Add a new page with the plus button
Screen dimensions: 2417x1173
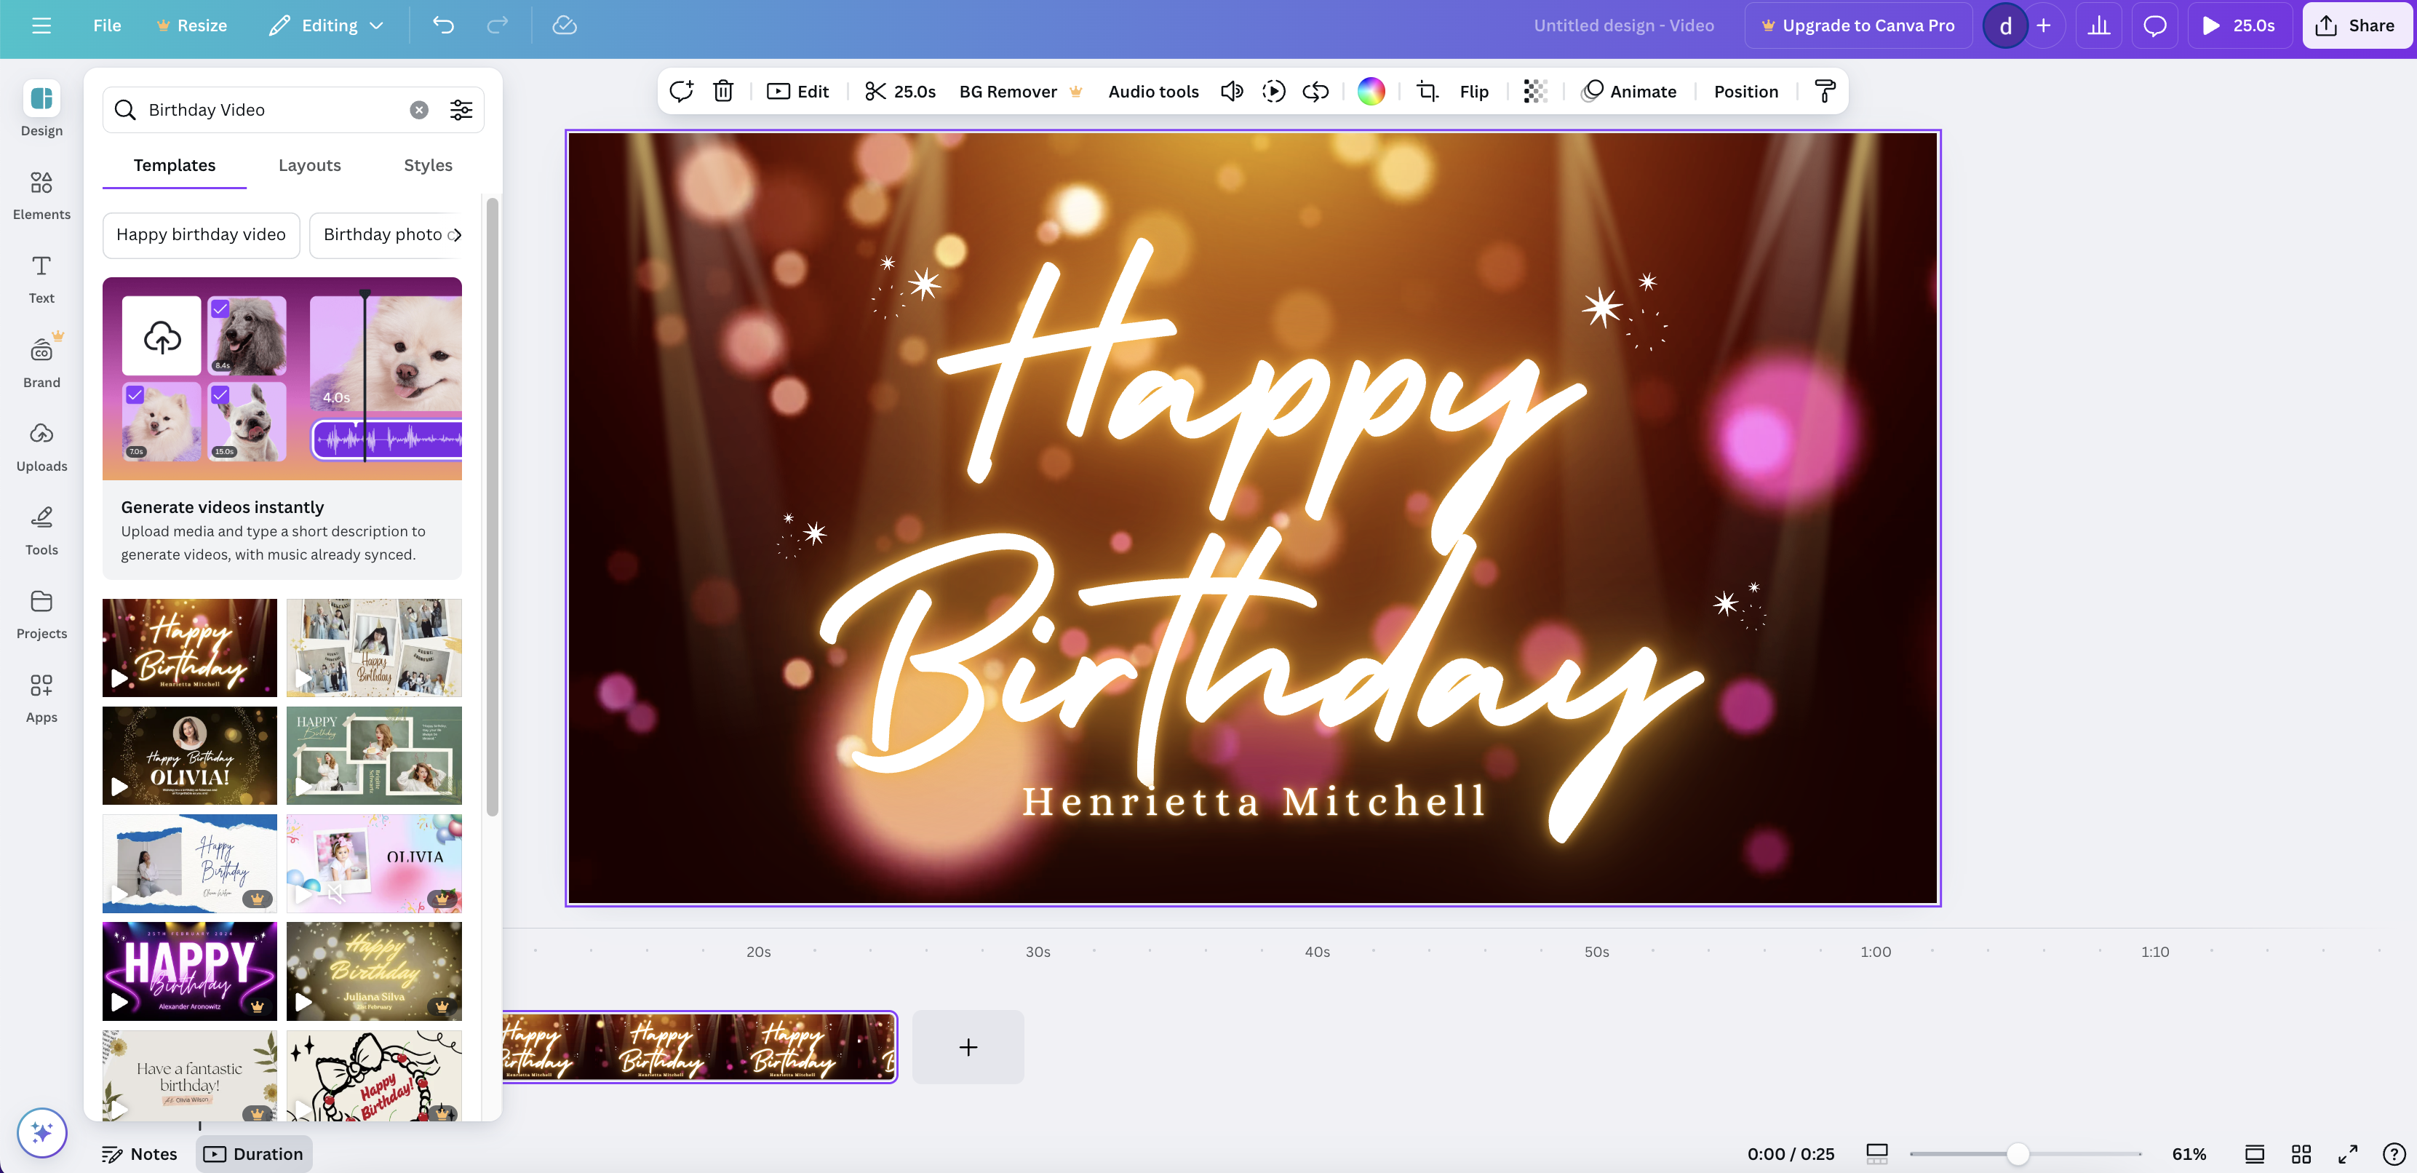tap(968, 1046)
